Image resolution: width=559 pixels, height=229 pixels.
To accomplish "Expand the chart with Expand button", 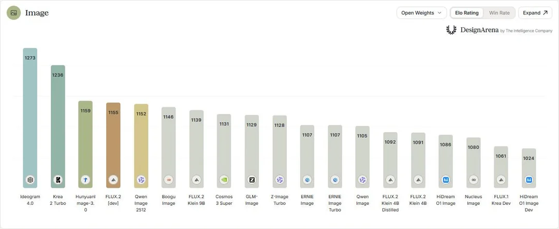I will coord(535,13).
